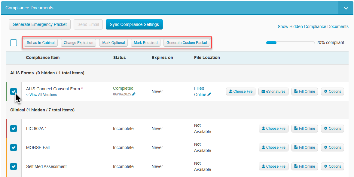Expand View All Versions for ALIS Consent Form
This screenshot has height=177, width=354.
point(41,95)
